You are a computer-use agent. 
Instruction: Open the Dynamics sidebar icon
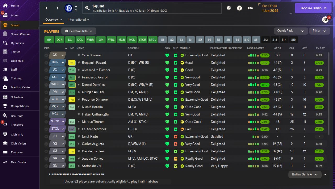5,43
